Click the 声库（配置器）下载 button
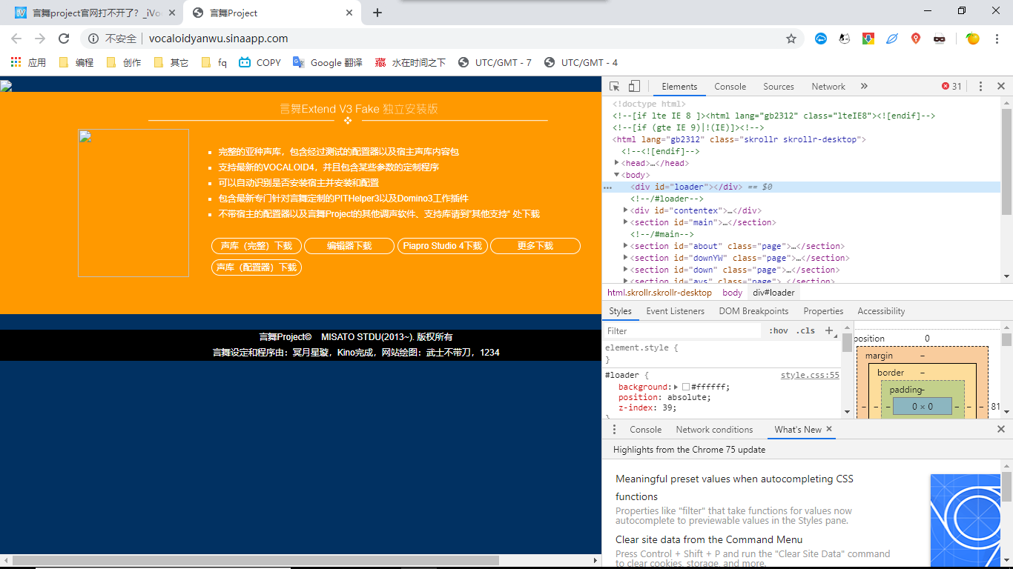1013x569 pixels. (257, 267)
